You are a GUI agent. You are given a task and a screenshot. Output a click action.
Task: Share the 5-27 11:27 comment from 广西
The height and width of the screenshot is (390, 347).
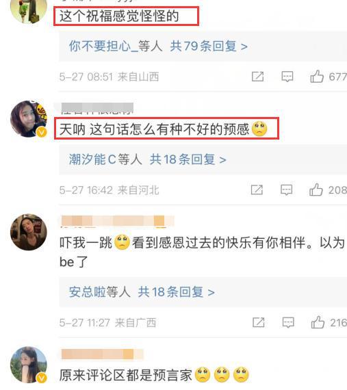tap(259, 322)
